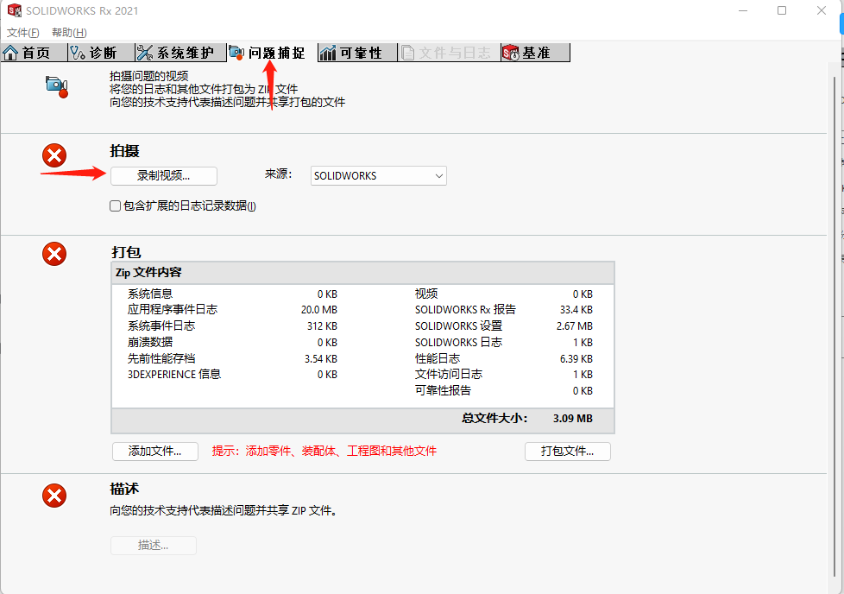Minimize the SOLIDWORKS Rx window
Viewport: 844px width, 594px height.
click(743, 10)
